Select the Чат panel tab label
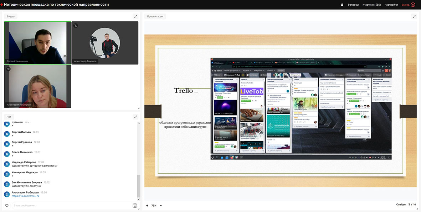Screen dimensions: 421x212 click(x=9, y=117)
